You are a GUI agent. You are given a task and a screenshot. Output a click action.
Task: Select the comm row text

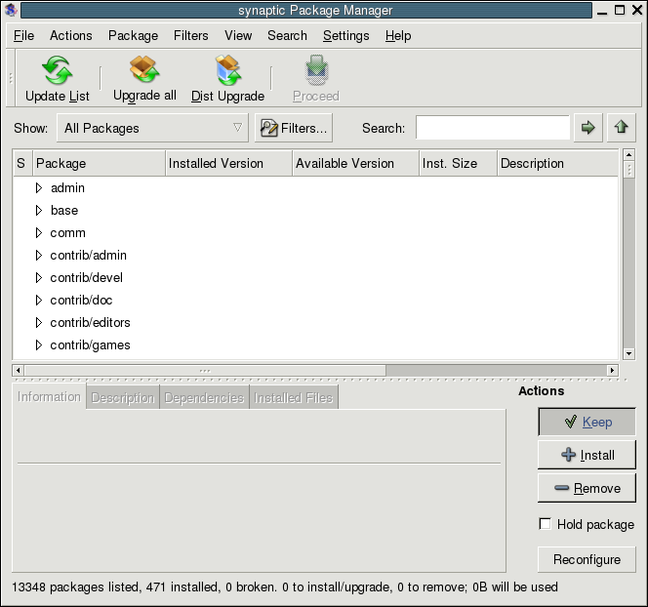point(67,233)
